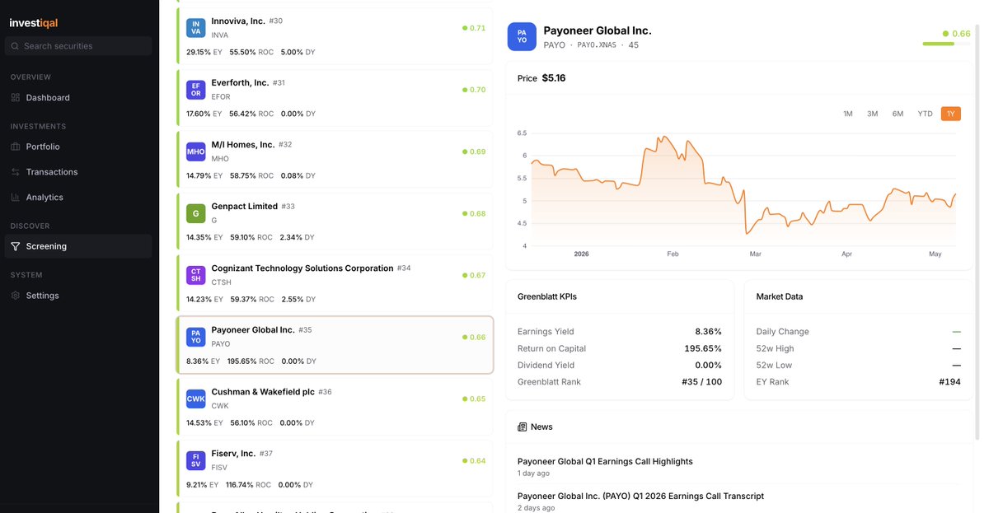Open the Fiserv, Inc. stock card

click(x=335, y=468)
